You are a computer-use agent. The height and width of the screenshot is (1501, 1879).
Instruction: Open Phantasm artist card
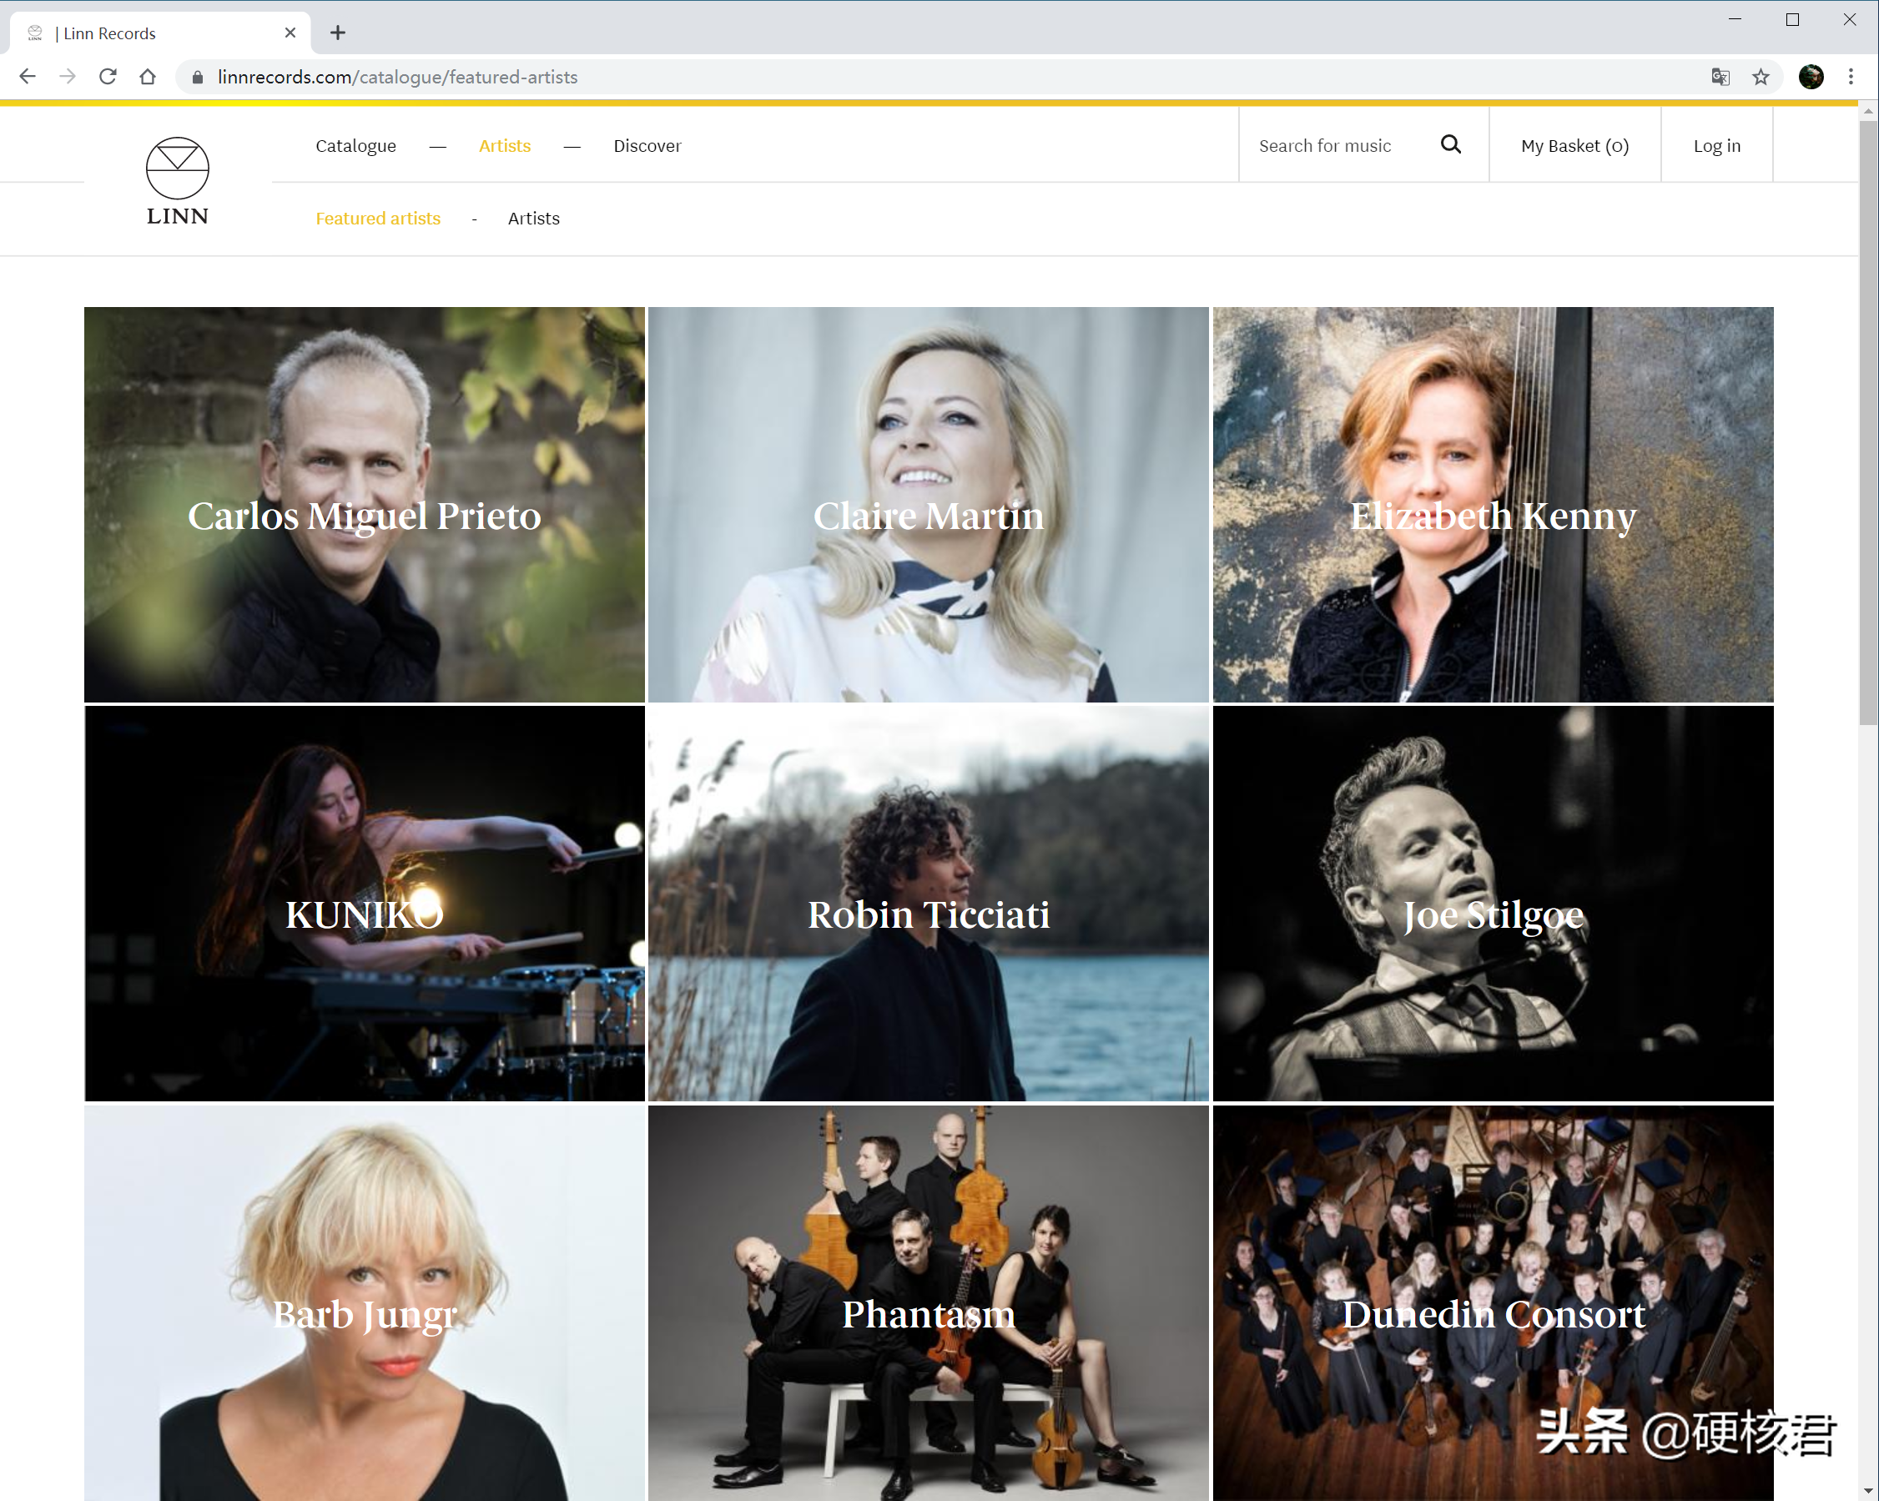[928, 1303]
